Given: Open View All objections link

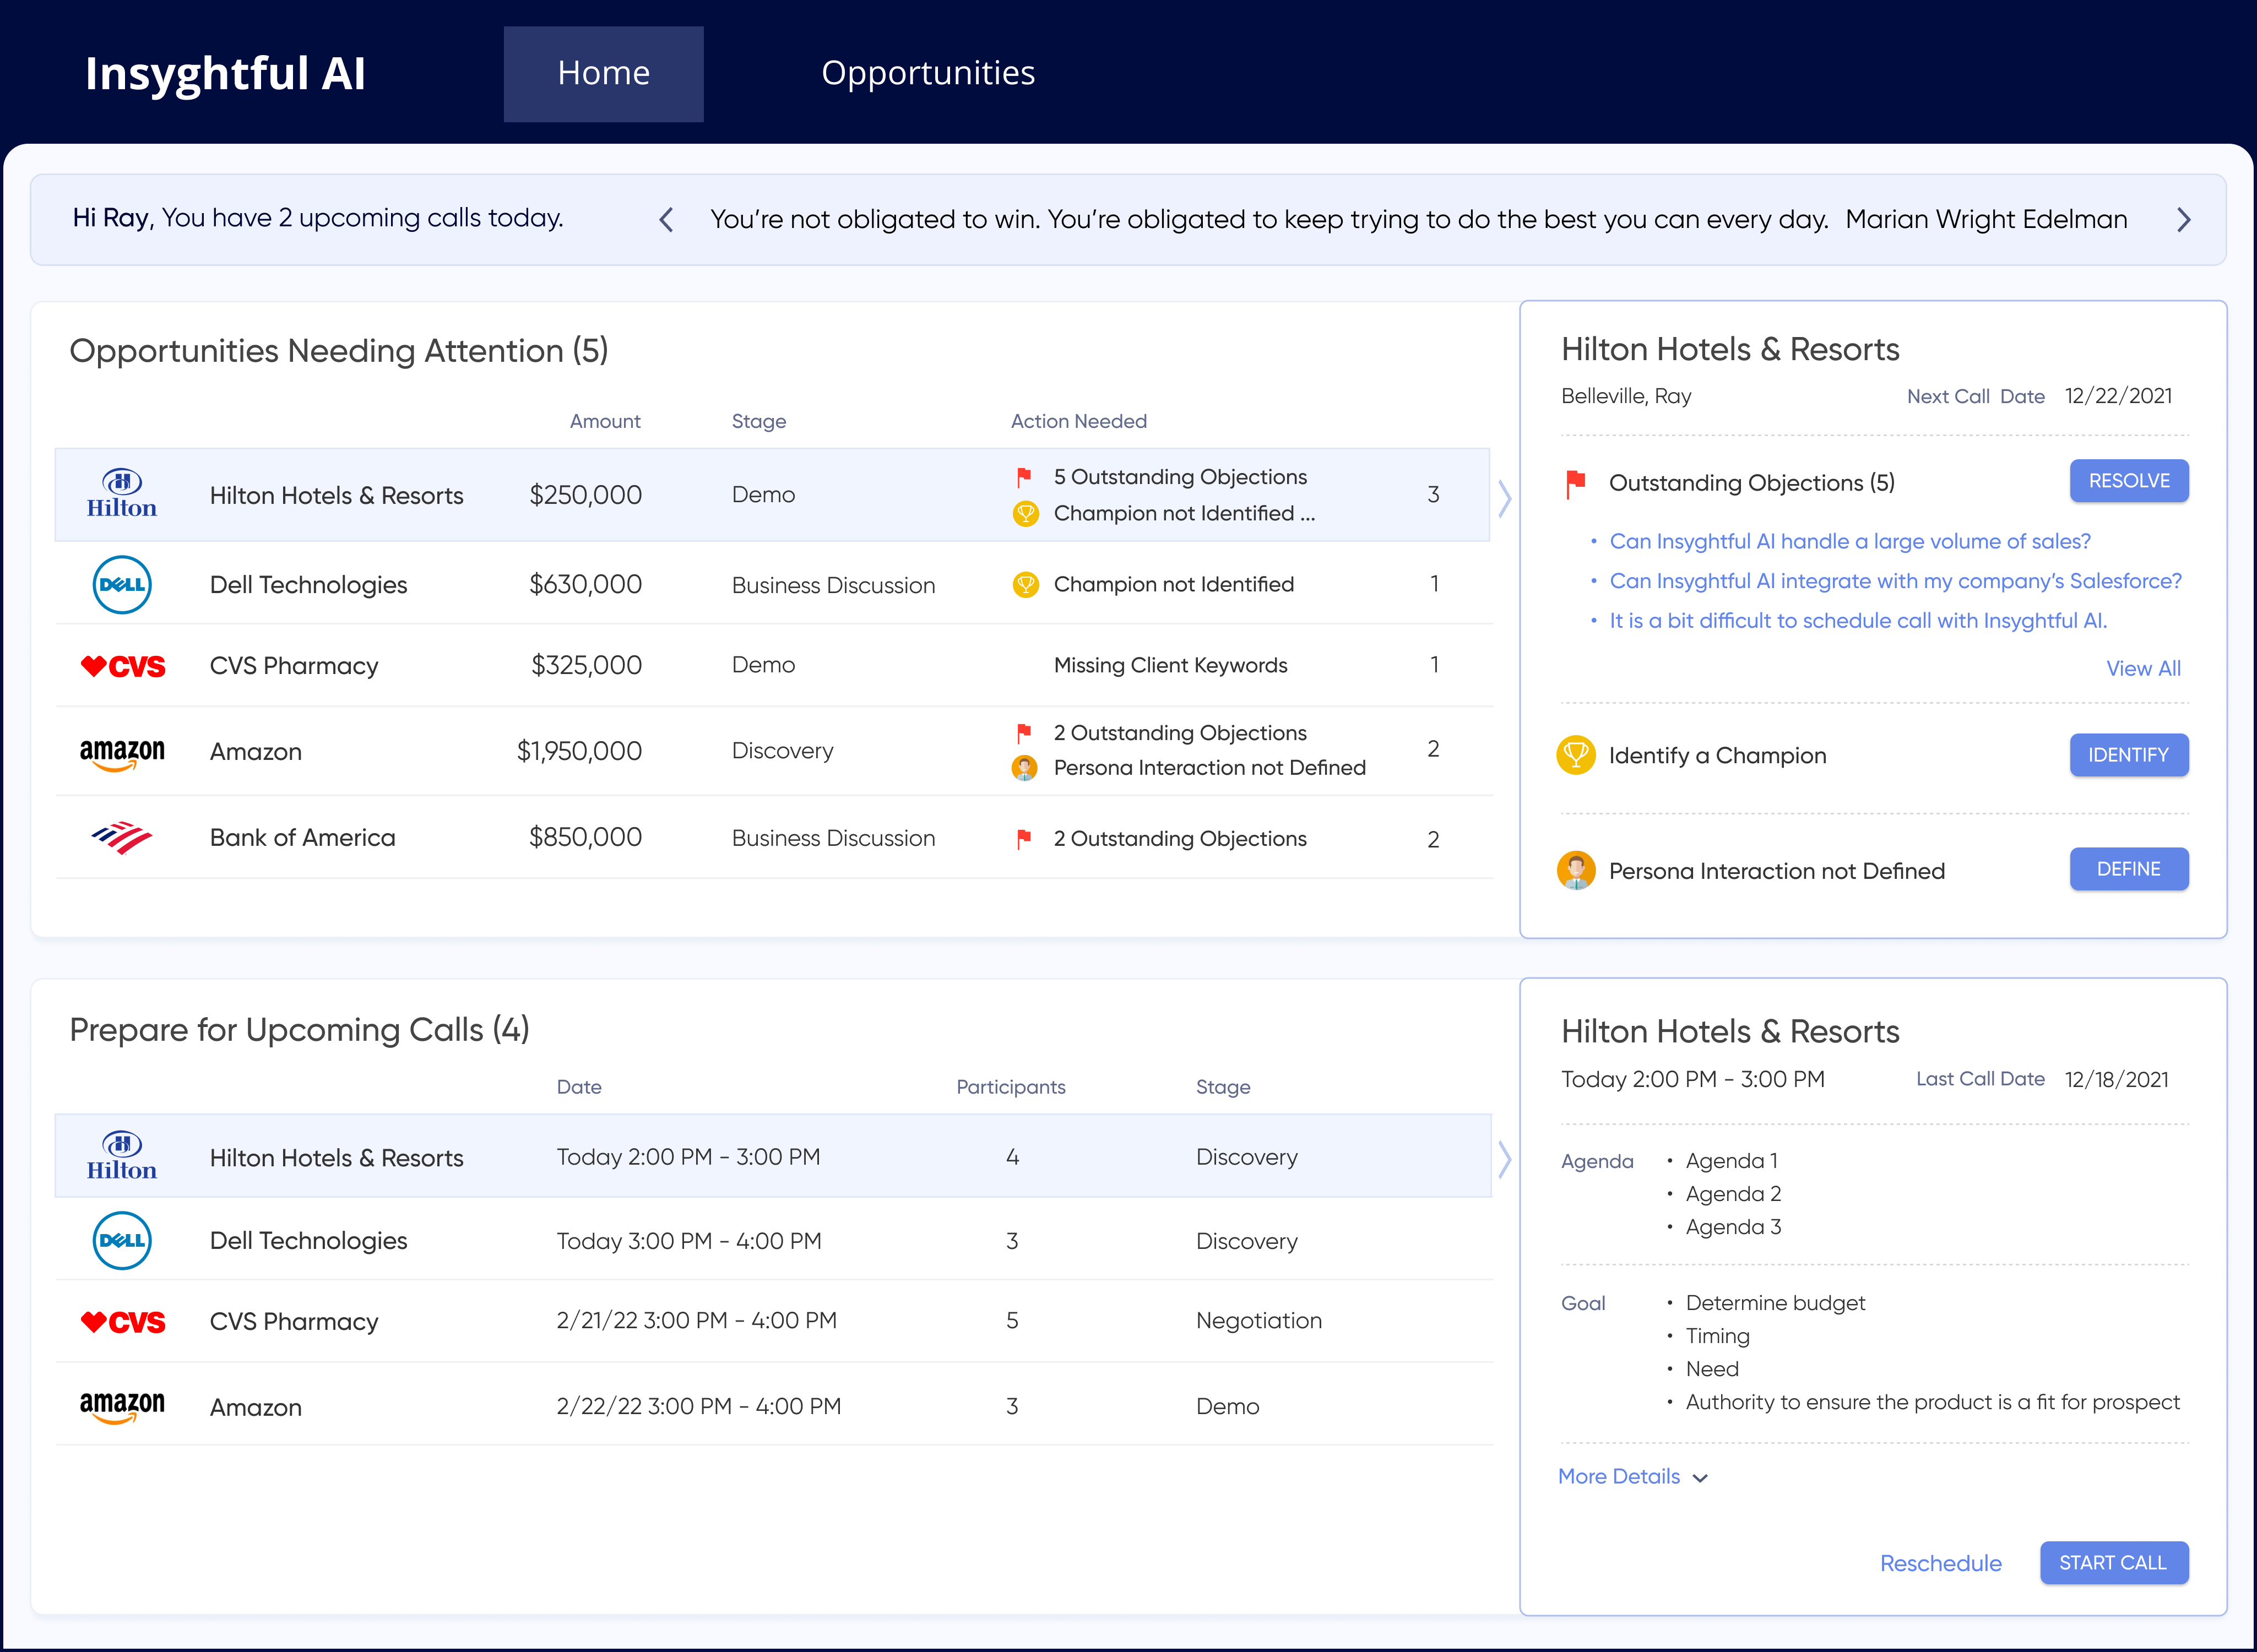Looking at the screenshot, I should (2143, 668).
